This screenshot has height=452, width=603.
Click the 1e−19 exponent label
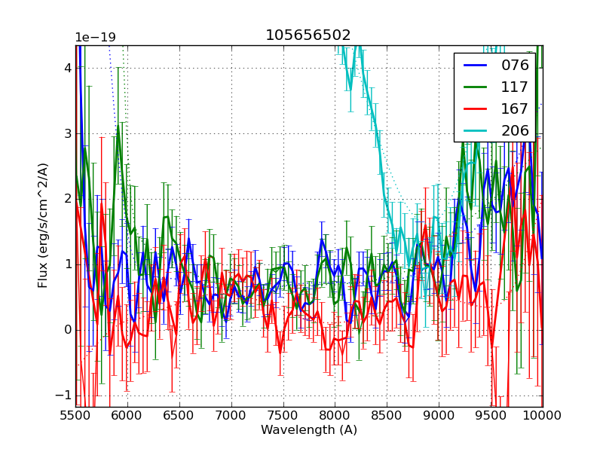(x=95, y=38)
